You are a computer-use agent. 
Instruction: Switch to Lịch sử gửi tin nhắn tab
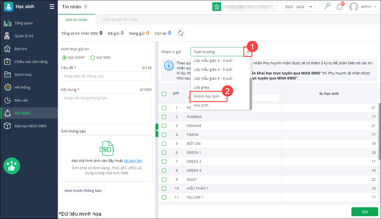pyautogui.click(x=120, y=20)
